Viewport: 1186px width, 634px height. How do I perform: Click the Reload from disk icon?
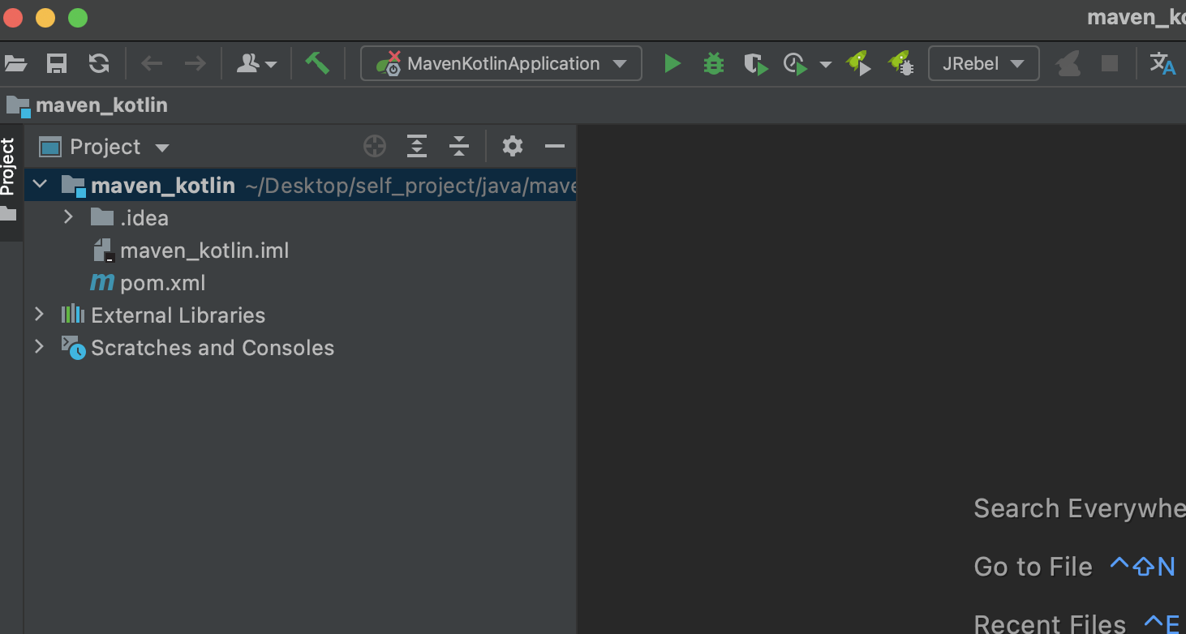(x=99, y=64)
